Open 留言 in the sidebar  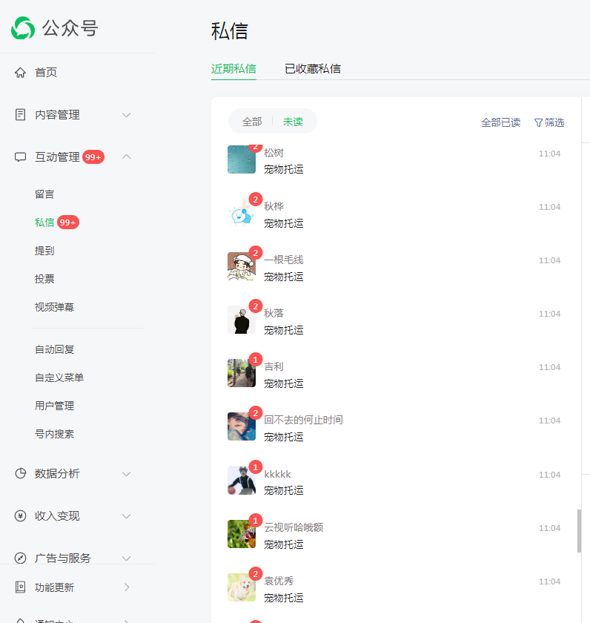point(44,194)
